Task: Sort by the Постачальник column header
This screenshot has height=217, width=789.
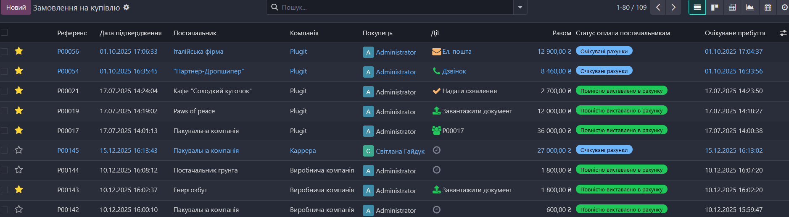Action: [x=195, y=33]
